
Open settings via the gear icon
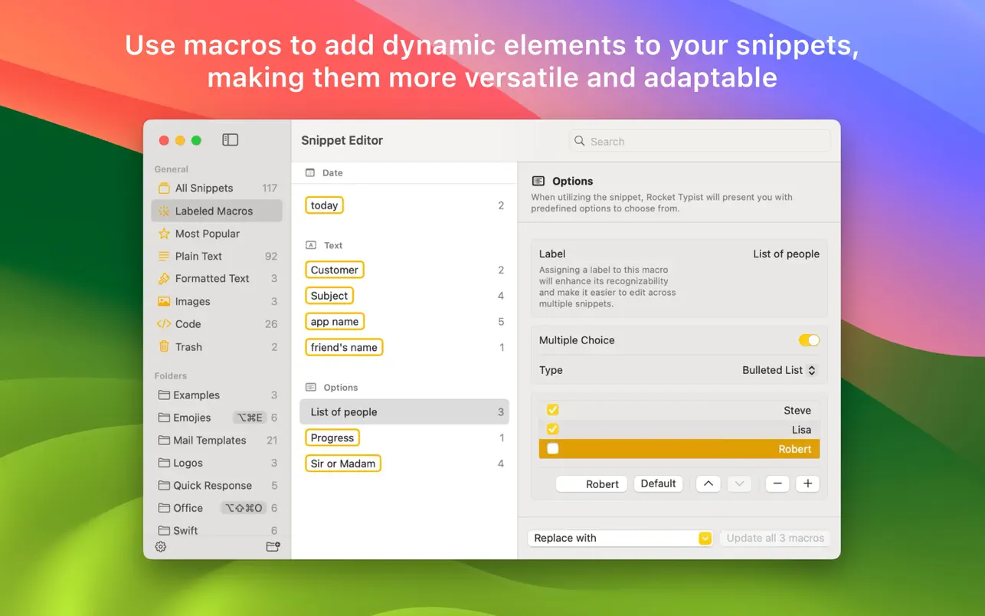coord(161,546)
